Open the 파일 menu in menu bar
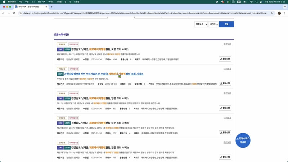Image resolution: width=288 pixels, height=162 pixels. tap(21, 2)
